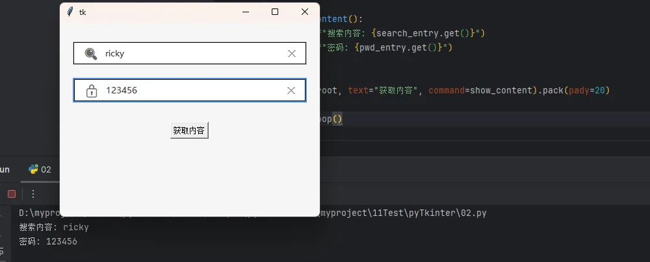
Task: Click the console line 搜索内容: ricky
Action: click(x=54, y=227)
